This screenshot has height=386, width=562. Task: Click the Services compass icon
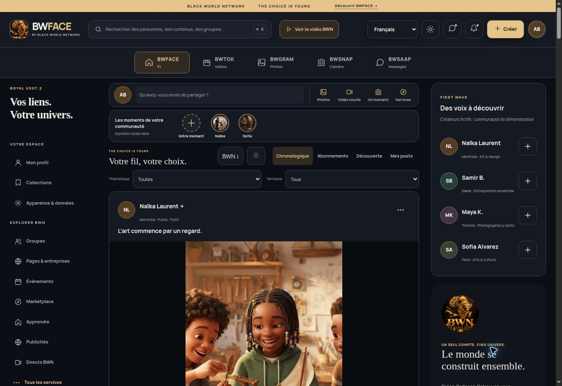[403, 95]
